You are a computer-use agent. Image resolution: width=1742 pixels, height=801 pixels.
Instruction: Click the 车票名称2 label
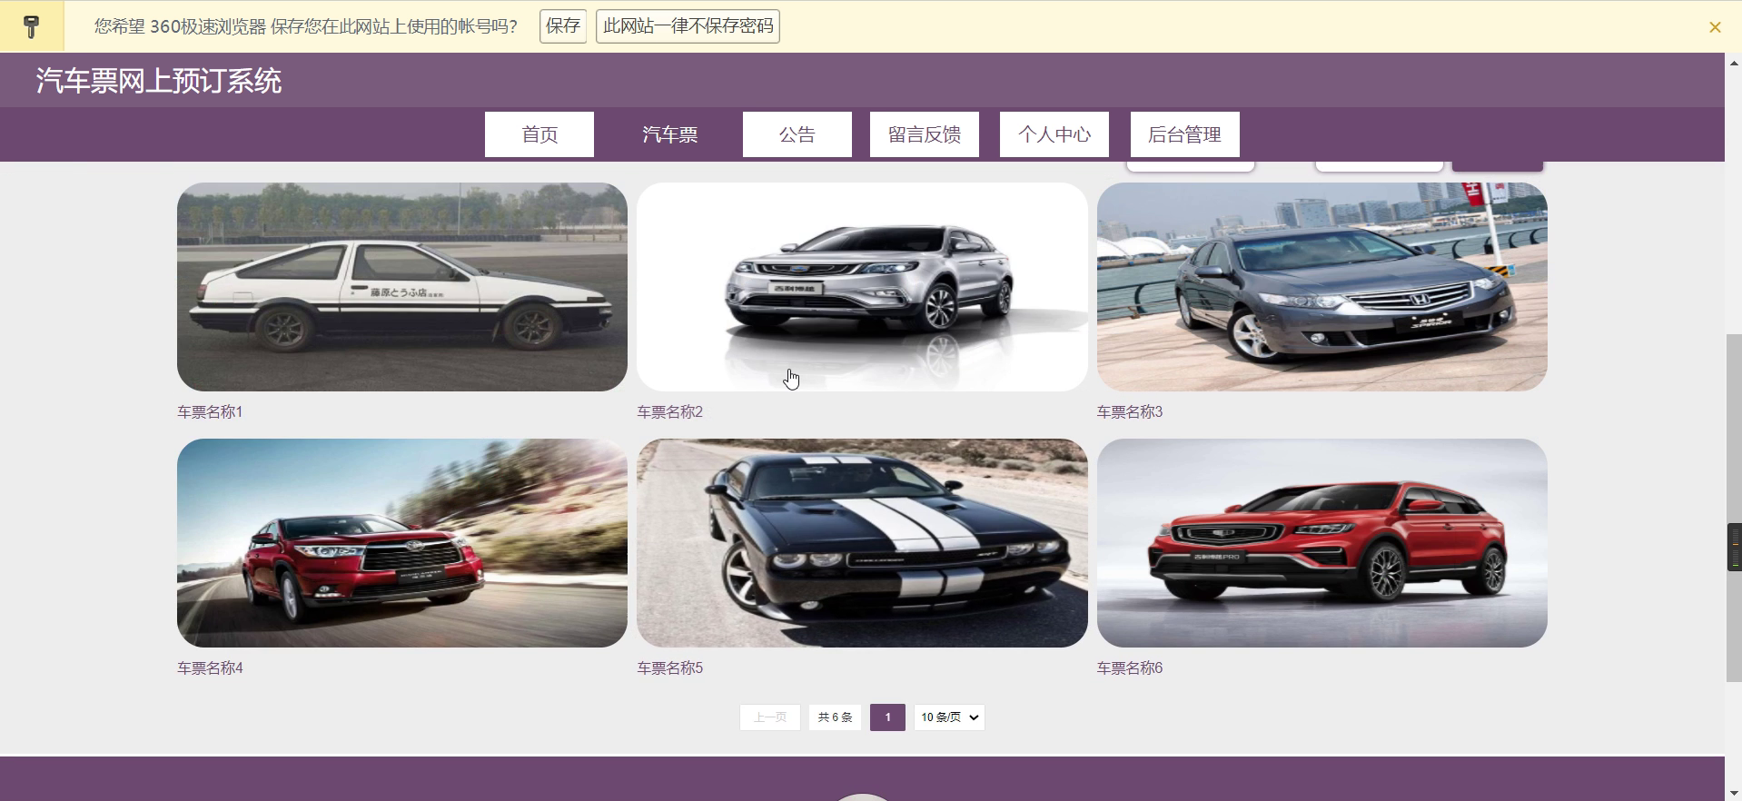tap(670, 412)
